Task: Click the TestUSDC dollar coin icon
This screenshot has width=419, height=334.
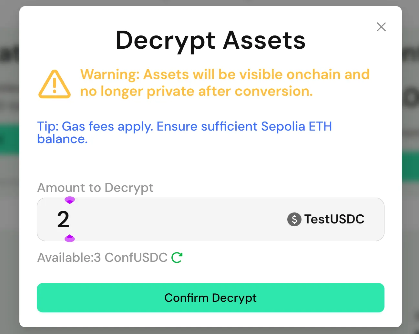Action: click(x=294, y=220)
